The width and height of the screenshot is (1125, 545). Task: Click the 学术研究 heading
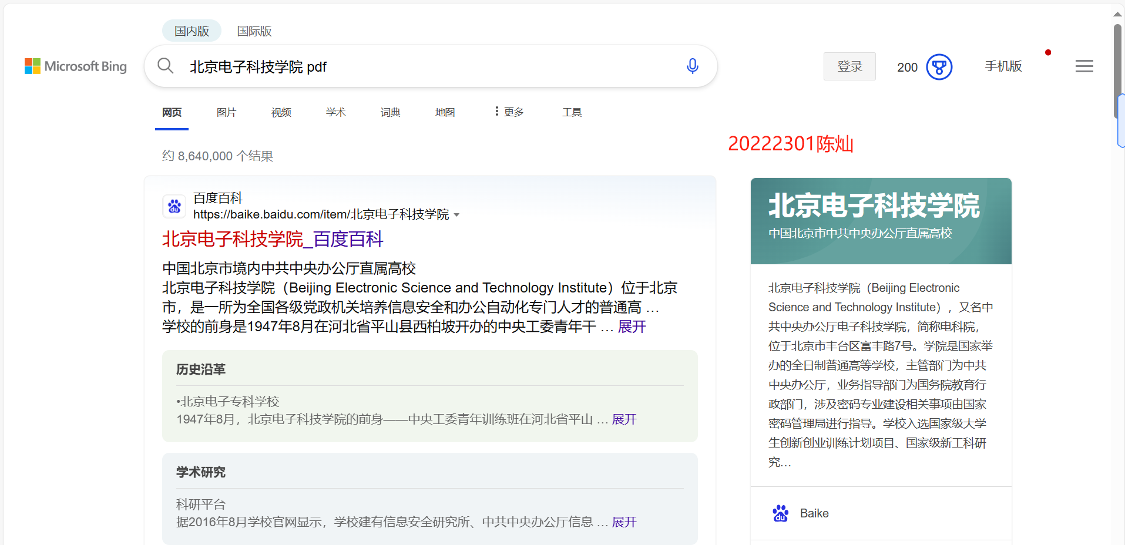(x=201, y=472)
